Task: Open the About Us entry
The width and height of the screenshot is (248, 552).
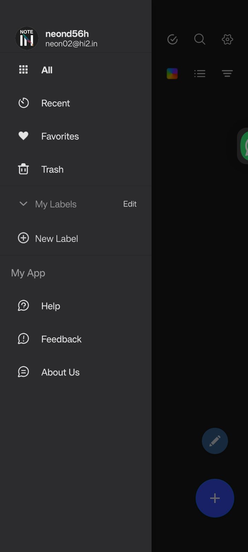Action: click(60, 372)
